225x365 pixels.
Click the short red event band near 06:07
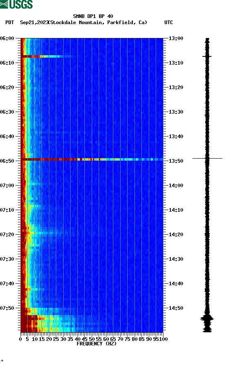tap(45, 56)
